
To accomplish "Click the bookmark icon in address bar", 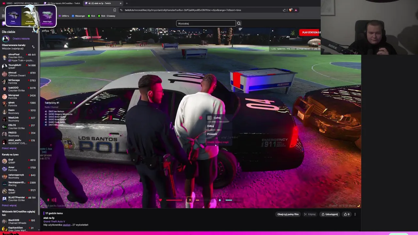I will (115, 10).
